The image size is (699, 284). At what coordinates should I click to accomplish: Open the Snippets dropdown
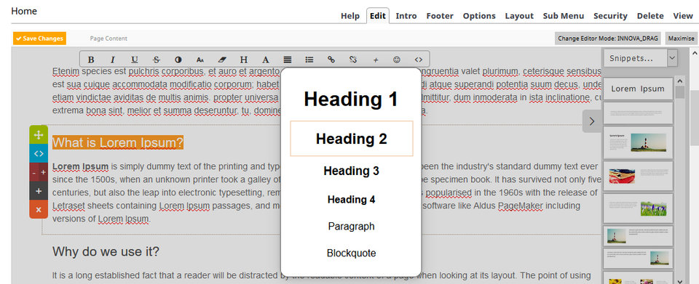[x=641, y=58]
